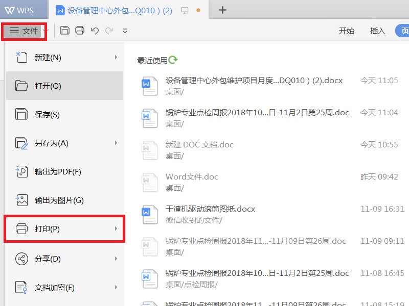The height and width of the screenshot is (306, 409).
Task: Switch to the 插入 ribbon tab
Action: tap(377, 31)
